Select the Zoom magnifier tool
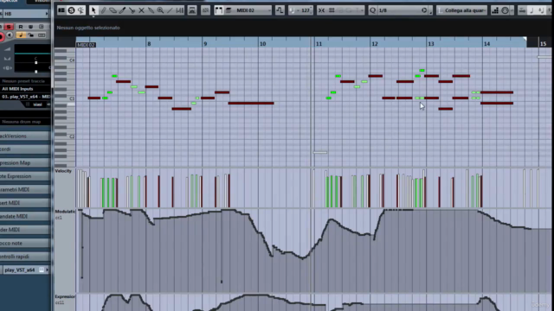 pos(160,10)
